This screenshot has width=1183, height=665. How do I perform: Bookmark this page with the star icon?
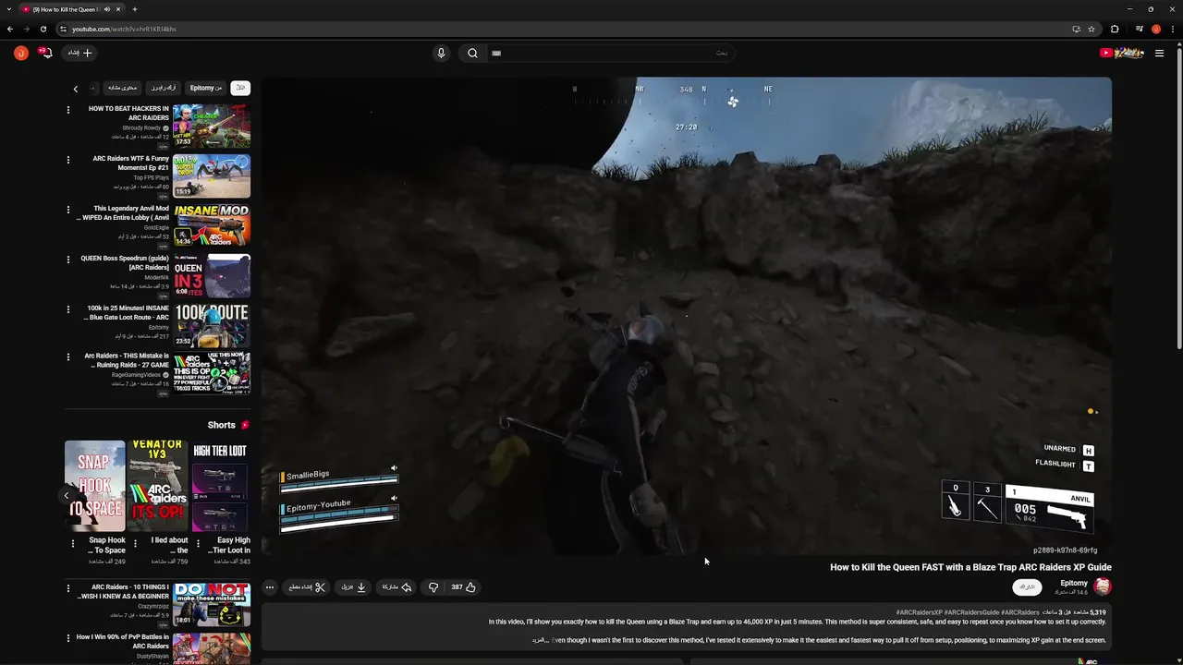(x=1092, y=29)
